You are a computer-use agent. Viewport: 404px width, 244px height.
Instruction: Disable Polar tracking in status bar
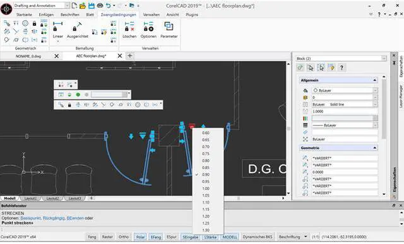pyautogui.click(x=140, y=236)
